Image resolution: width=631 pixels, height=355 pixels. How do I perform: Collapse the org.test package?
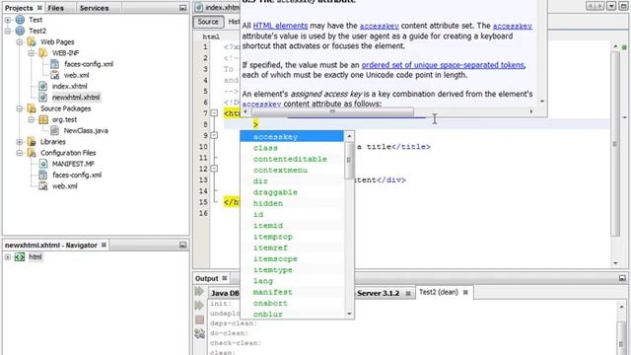(x=31, y=119)
